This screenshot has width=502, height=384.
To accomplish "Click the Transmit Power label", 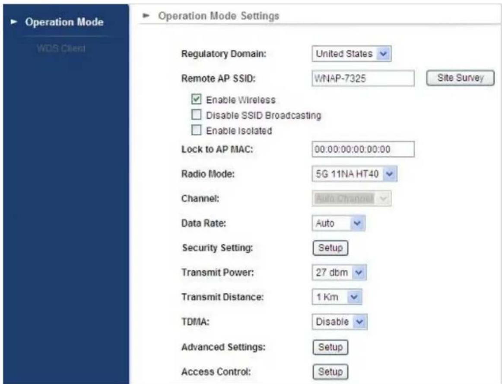I will click(218, 273).
